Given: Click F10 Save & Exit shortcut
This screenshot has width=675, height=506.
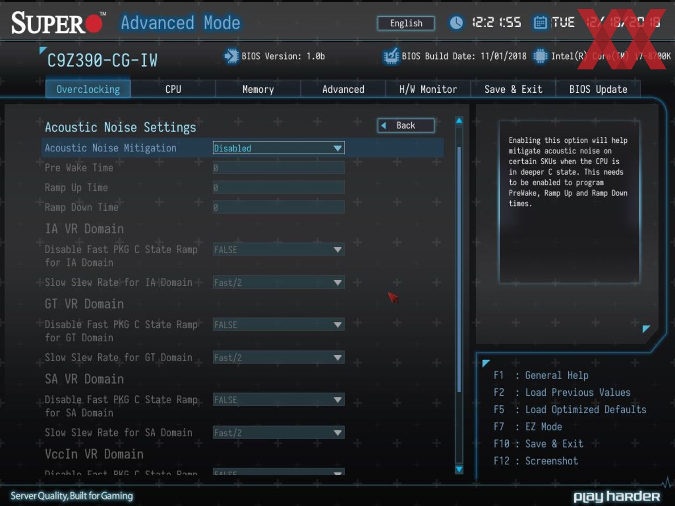Looking at the screenshot, I should pos(538,444).
